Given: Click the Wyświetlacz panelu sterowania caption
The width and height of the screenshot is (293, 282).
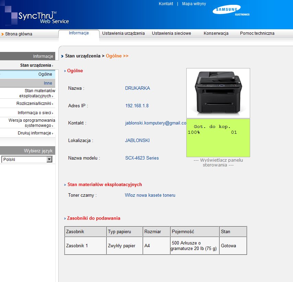Looking at the screenshot, I should 218,163.
